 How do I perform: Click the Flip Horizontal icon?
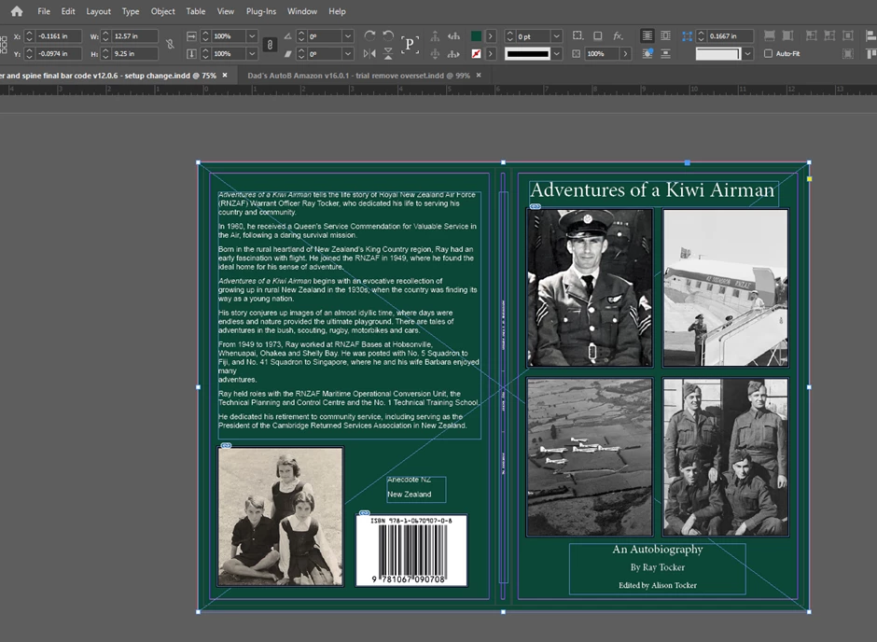369,54
